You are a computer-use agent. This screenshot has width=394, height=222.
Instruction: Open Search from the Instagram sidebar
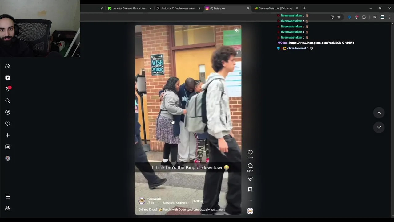[x=8, y=101]
